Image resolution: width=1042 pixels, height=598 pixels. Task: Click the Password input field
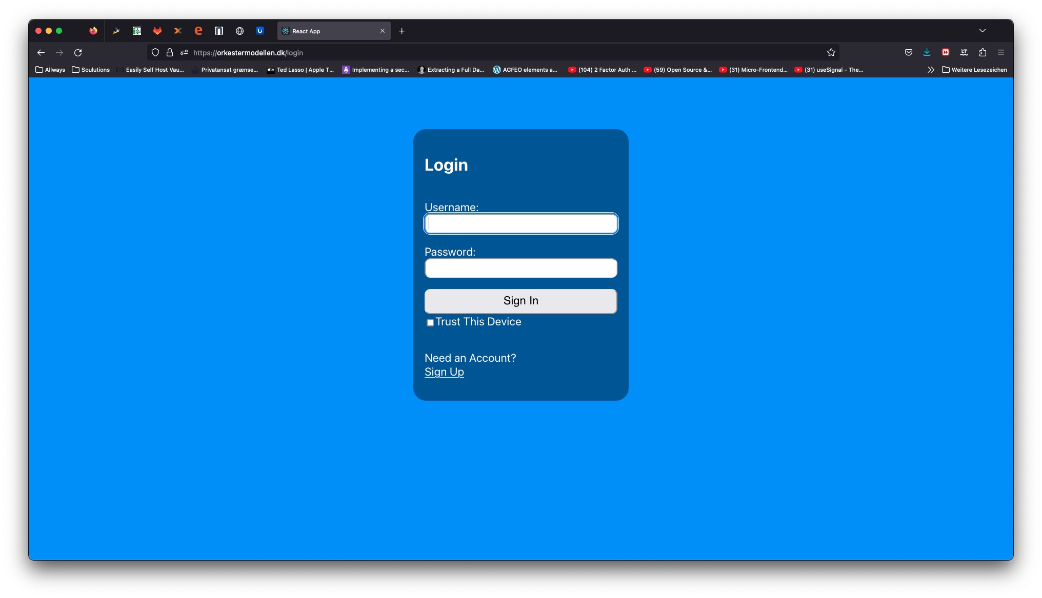coord(520,268)
